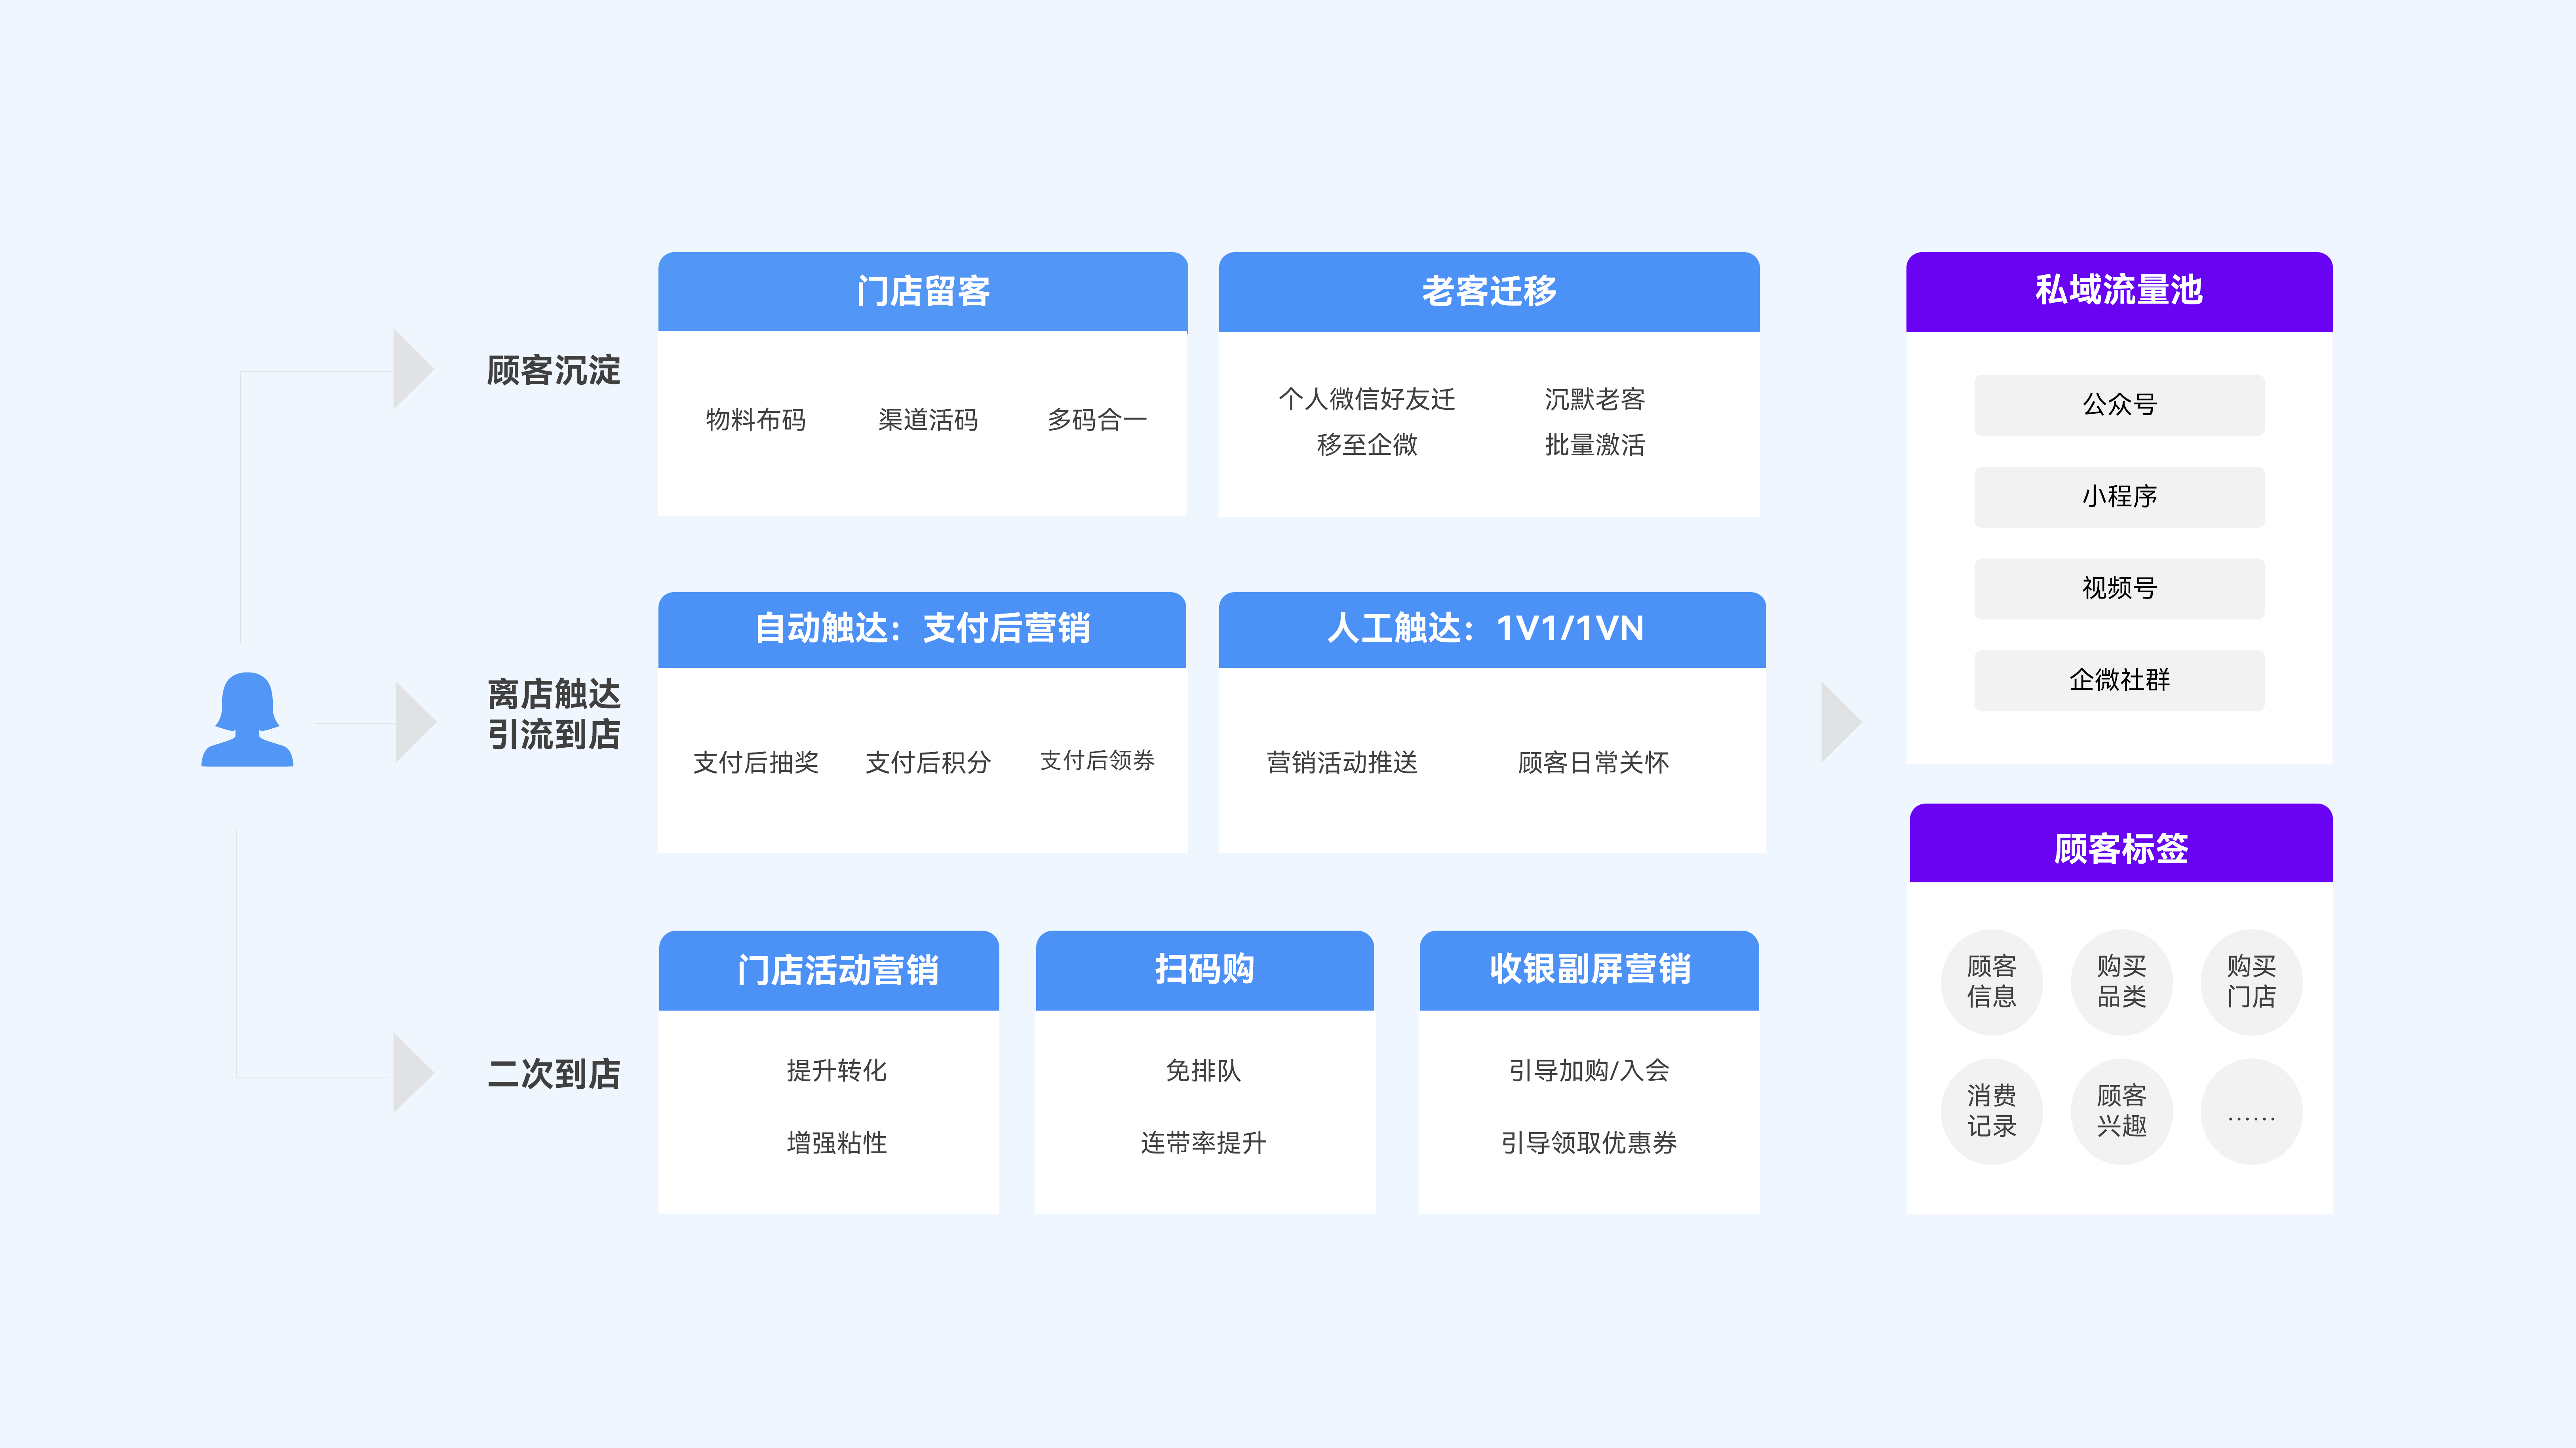The height and width of the screenshot is (1448, 2576).
Task: Click the 离店触达 引流到店 stage label
Action: click(x=553, y=714)
